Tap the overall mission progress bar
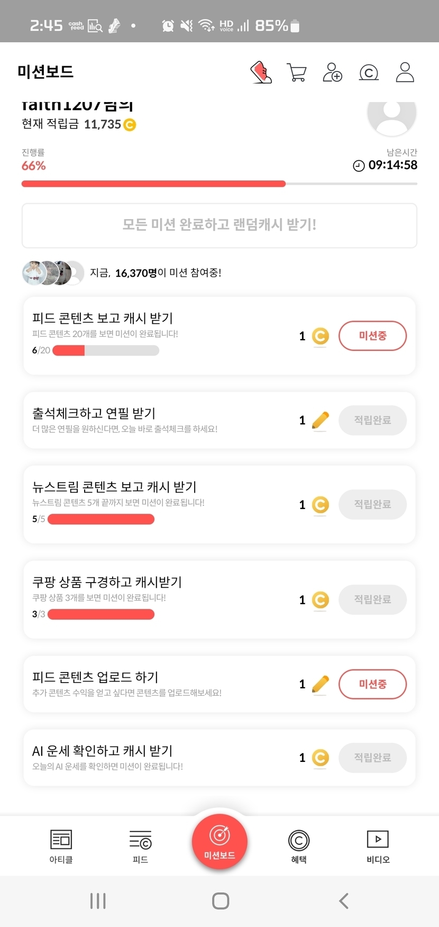439x927 pixels. point(219,184)
